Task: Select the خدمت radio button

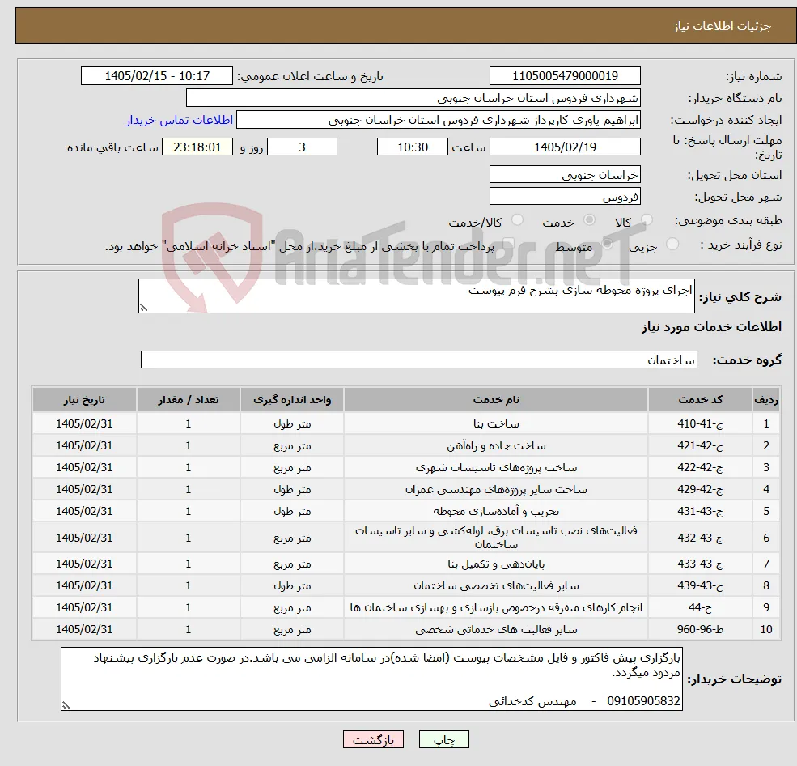Action: tap(589, 219)
